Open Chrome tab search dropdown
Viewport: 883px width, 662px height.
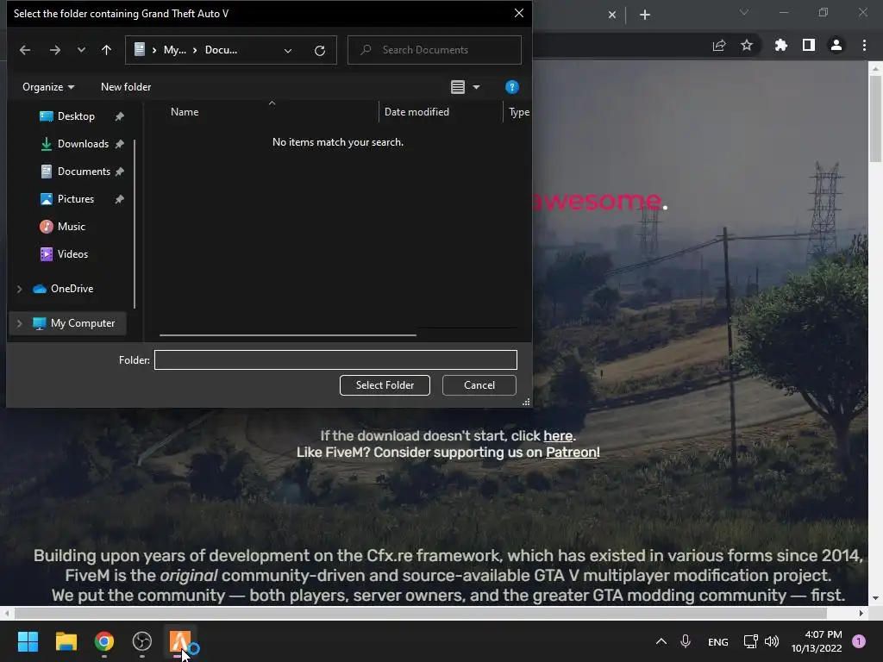744,12
